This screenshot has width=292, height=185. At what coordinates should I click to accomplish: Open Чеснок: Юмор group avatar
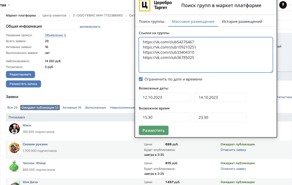point(14,166)
